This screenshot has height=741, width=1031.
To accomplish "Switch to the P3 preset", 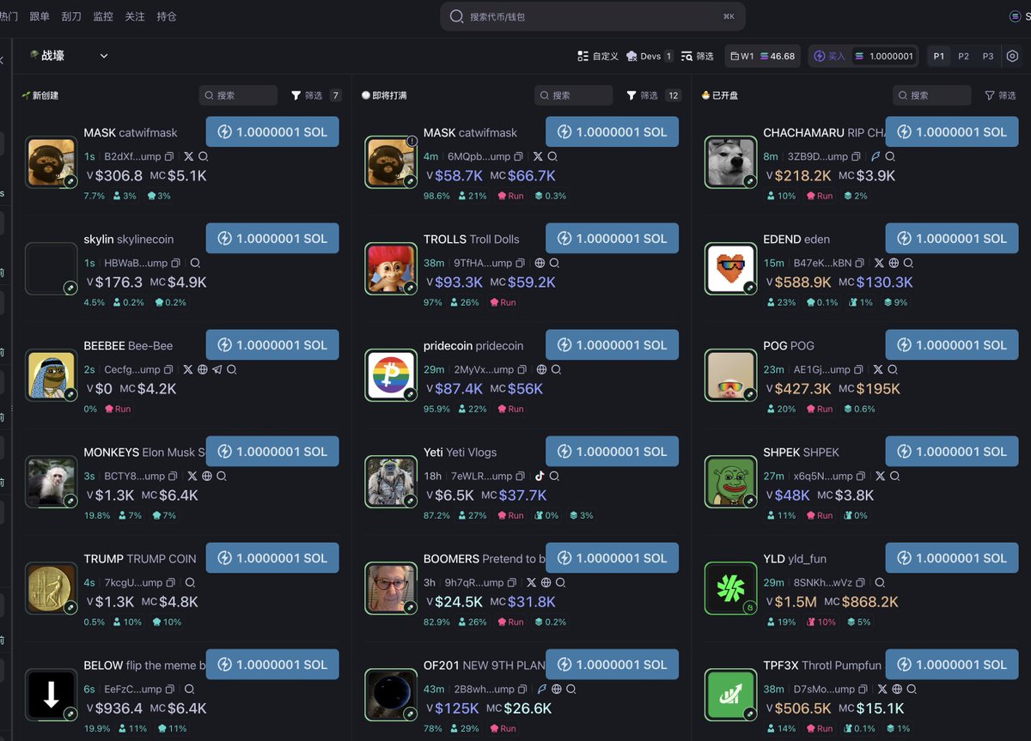I will pyautogui.click(x=988, y=56).
